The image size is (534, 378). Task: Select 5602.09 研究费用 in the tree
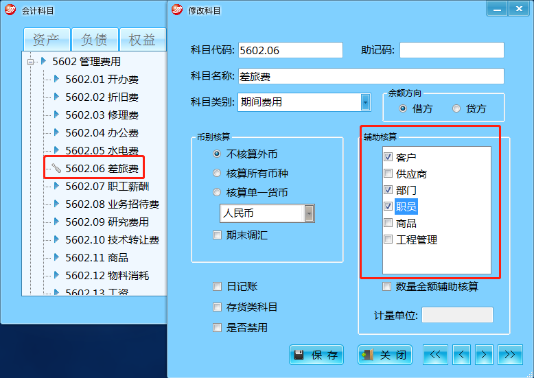107,222
